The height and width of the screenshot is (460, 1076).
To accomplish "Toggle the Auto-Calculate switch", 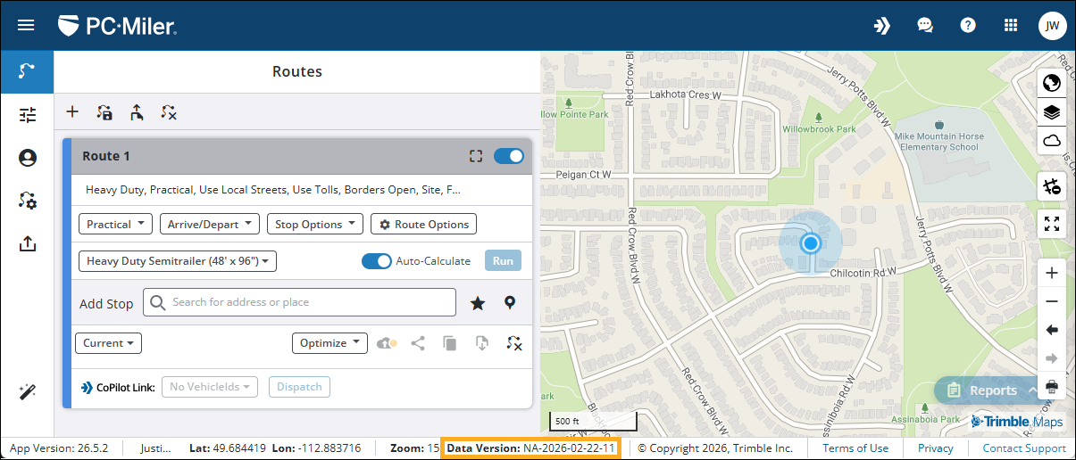I will (x=376, y=261).
